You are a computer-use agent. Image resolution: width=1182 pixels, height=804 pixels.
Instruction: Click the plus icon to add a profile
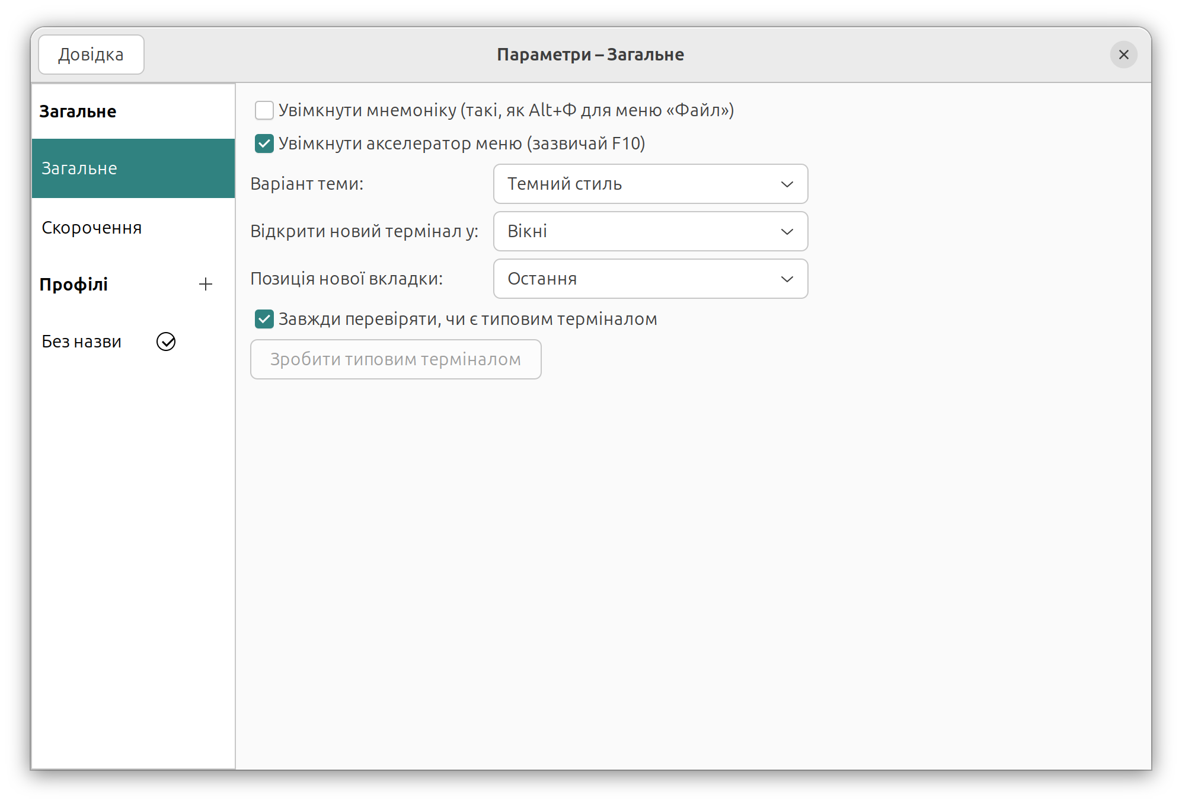[205, 285]
